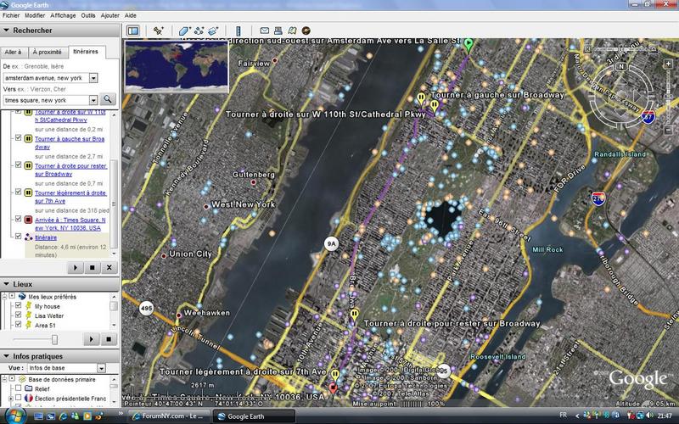679x424 pixels.
Task: Click the green start placemark on the map
Action: point(468,44)
